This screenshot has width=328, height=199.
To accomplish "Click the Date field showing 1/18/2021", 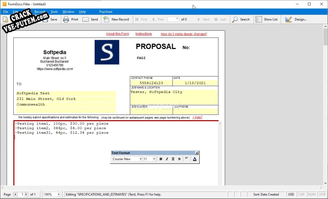I will pyautogui.click(x=195, y=83).
